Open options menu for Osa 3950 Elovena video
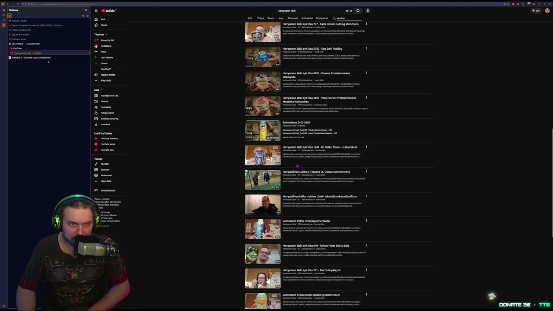This screenshot has height=311, width=553. [366, 73]
